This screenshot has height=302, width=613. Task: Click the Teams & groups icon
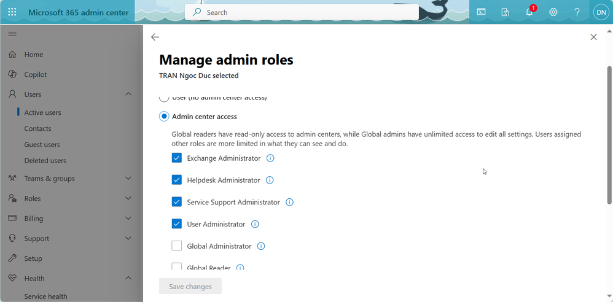12,178
